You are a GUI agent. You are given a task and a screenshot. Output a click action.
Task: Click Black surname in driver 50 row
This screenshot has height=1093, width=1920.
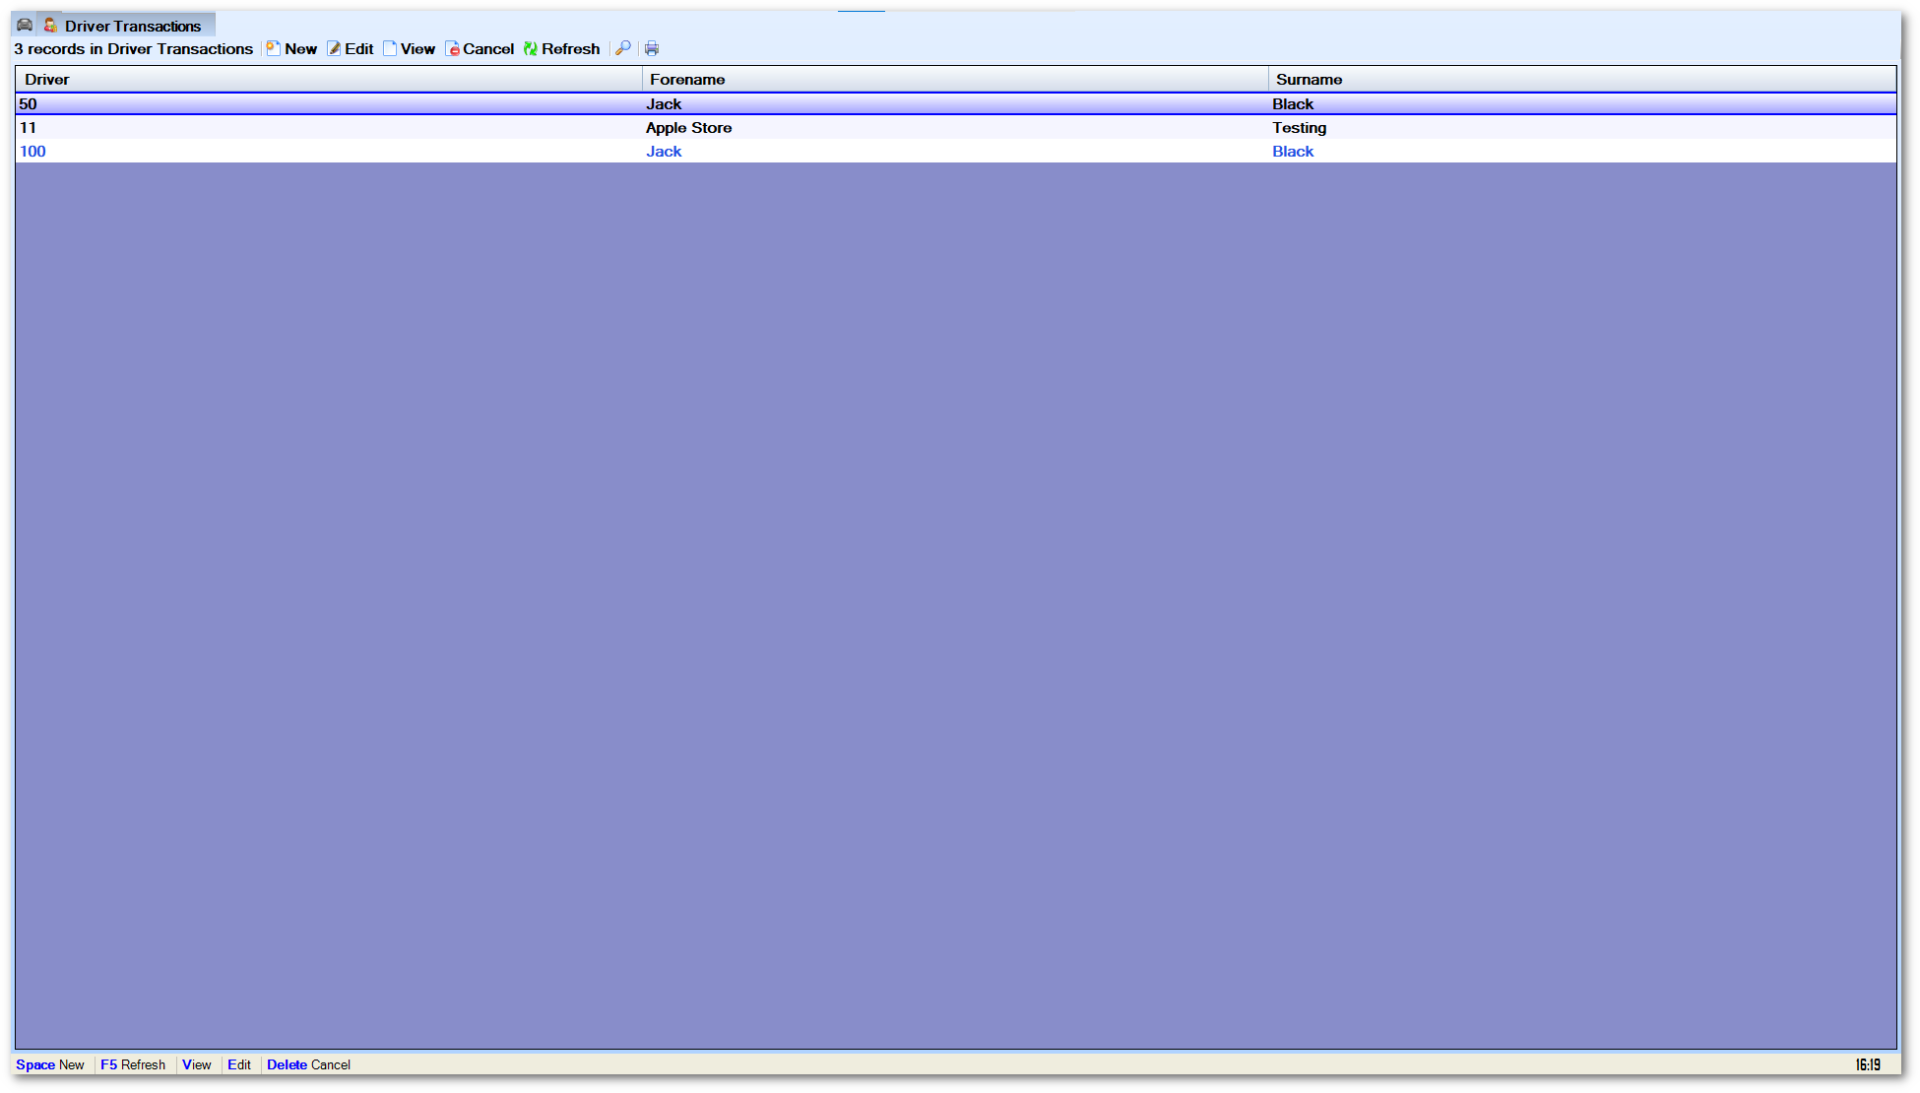pos(1293,104)
